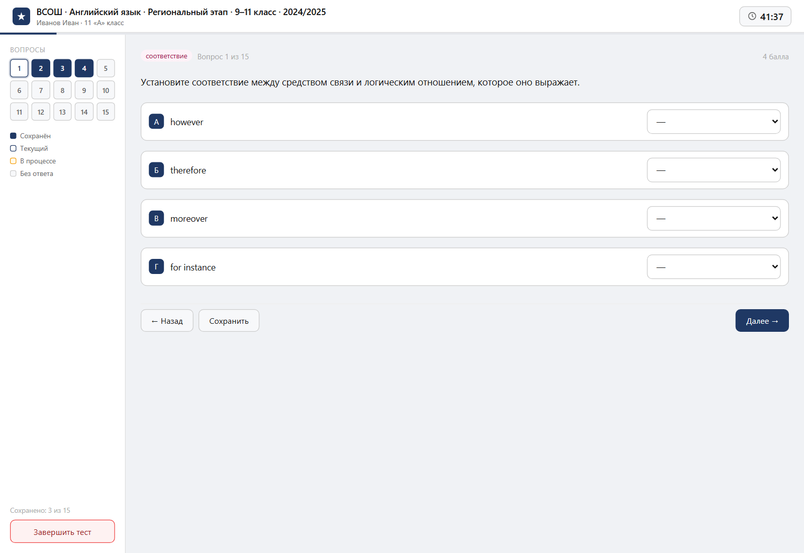804x553 pixels.
Task: Click the clock timer showing 41:37
Action: pyautogui.click(x=765, y=17)
